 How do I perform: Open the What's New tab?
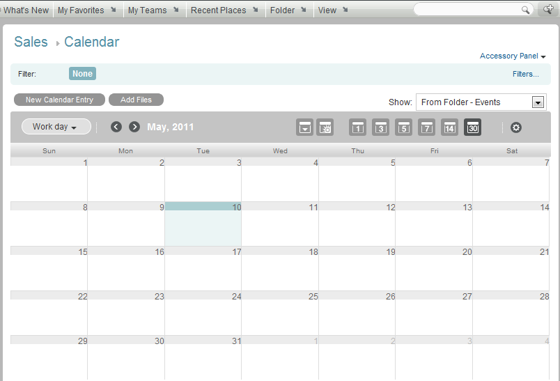pos(26,10)
